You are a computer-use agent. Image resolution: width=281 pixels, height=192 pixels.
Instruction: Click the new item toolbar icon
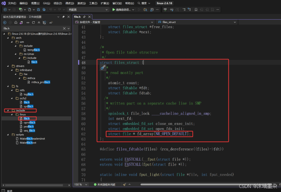[x=21, y=10]
